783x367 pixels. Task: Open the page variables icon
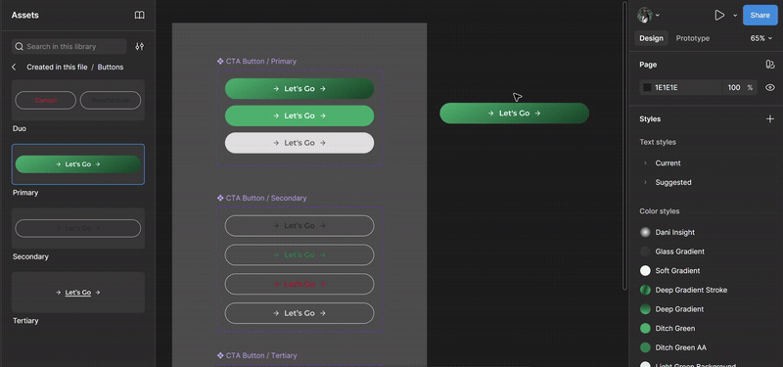pos(770,65)
